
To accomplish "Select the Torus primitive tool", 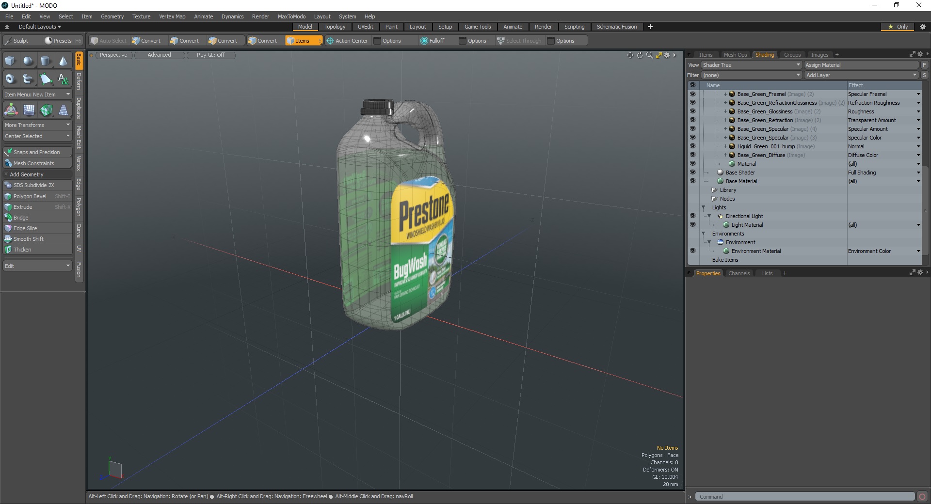I will [11, 79].
